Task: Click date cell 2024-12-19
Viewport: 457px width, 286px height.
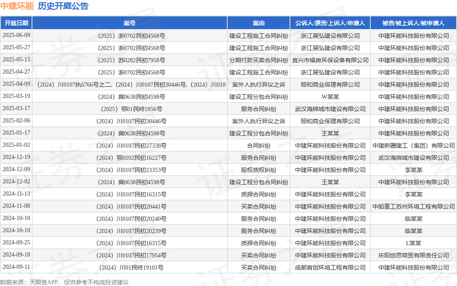Action: tap(16, 157)
